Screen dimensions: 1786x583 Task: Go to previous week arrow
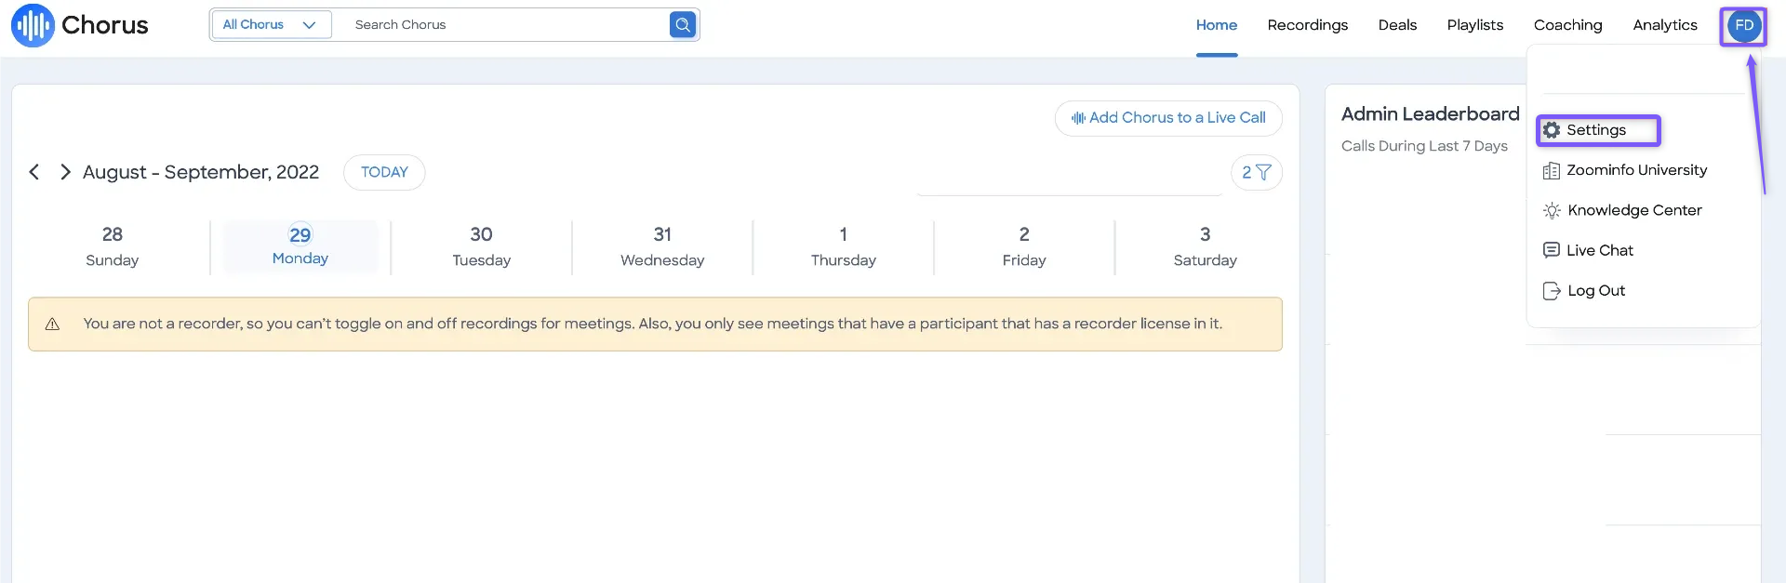pos(34,172)
